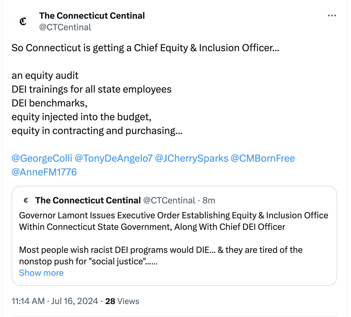The image size is (351, 317).
Task: Click the @CTCentinal handle under the name
Action: pos(65,27)
